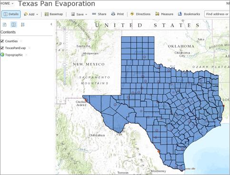Open the Bookmarks list
This screenshot has height=175, width=230.
tap(189, 14)
